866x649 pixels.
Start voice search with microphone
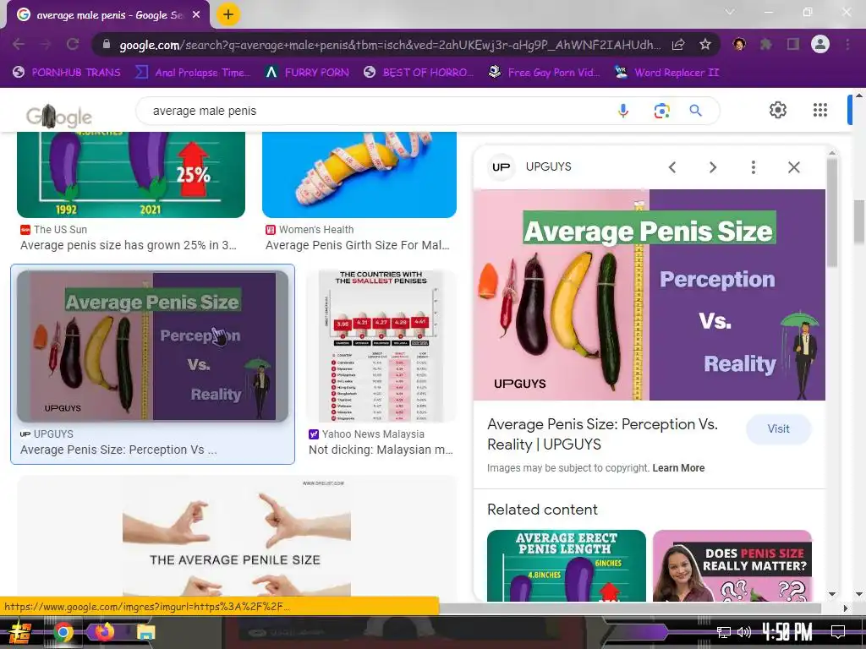623,111
